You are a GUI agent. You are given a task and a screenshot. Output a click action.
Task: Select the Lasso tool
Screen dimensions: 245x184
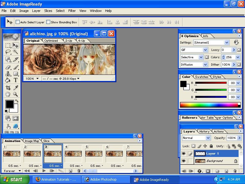8,52
